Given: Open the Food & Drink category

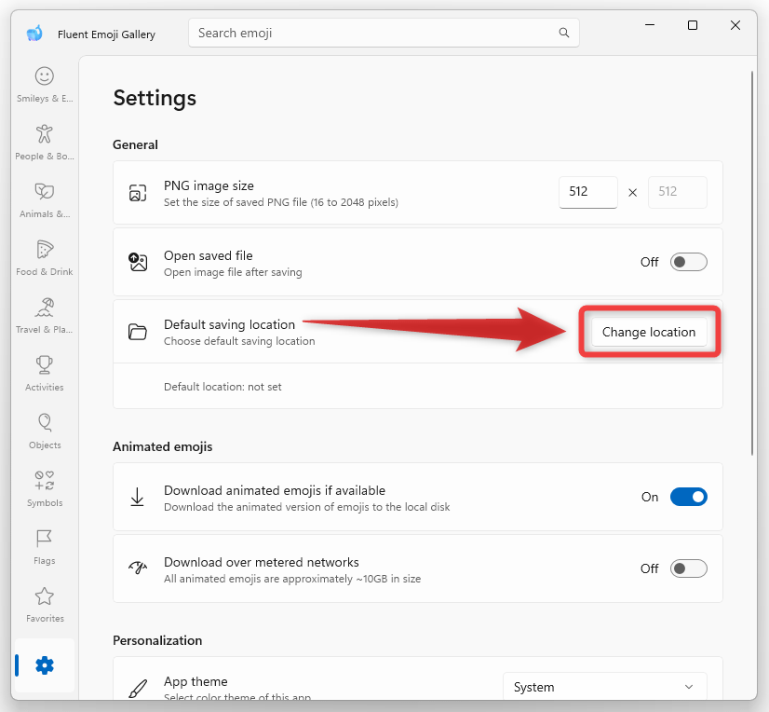Looking at the screenshot, I should point(44,258).
